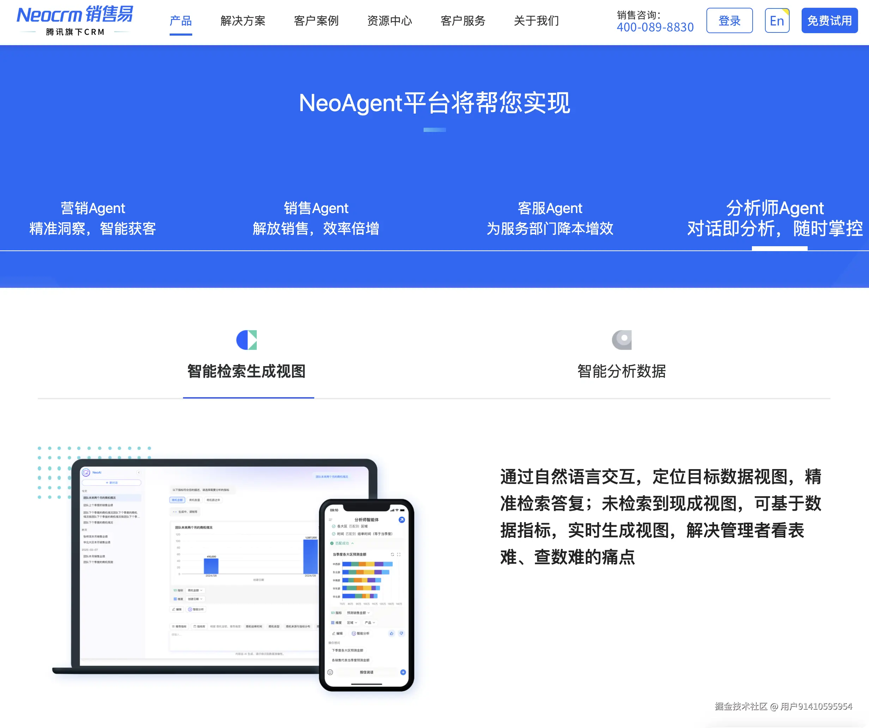Switch to the 营销Agent tab
Screen dimensions: 869x728
(93, 218)
